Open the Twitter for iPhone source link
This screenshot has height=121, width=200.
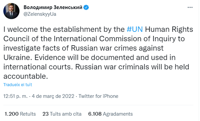98,96
